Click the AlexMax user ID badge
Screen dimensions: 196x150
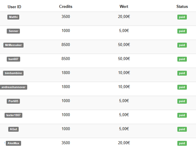13,143
